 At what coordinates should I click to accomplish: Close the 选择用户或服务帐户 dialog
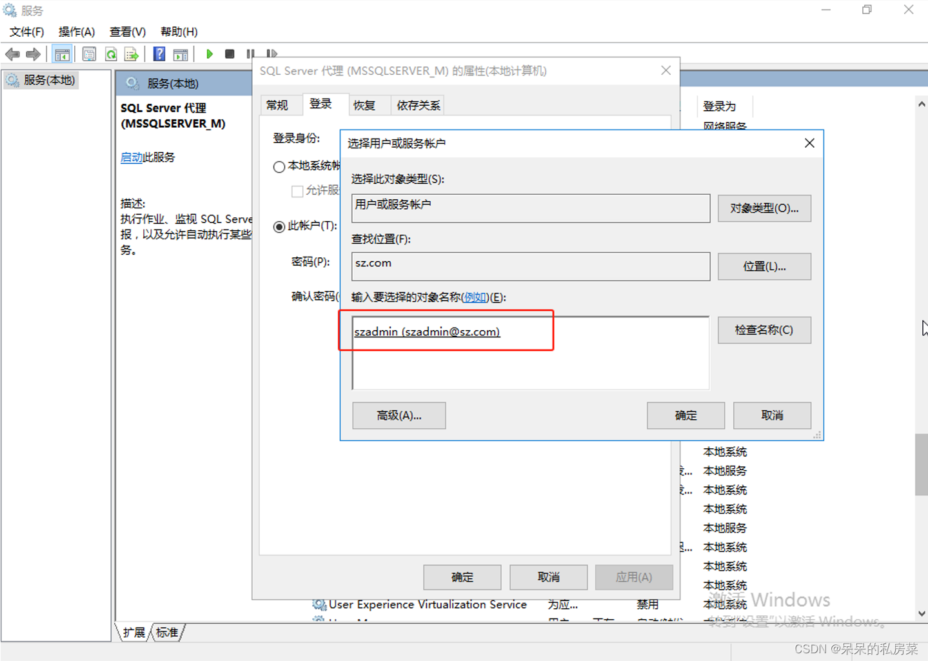[809, 143]
